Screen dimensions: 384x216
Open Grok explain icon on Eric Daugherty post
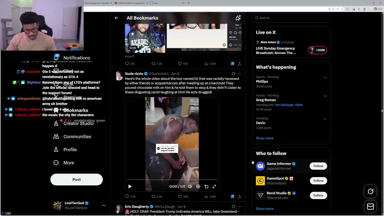point(233,206)
